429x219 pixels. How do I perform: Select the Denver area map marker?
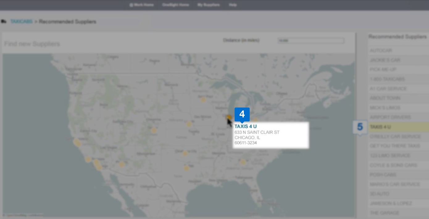tap(154, 130)
